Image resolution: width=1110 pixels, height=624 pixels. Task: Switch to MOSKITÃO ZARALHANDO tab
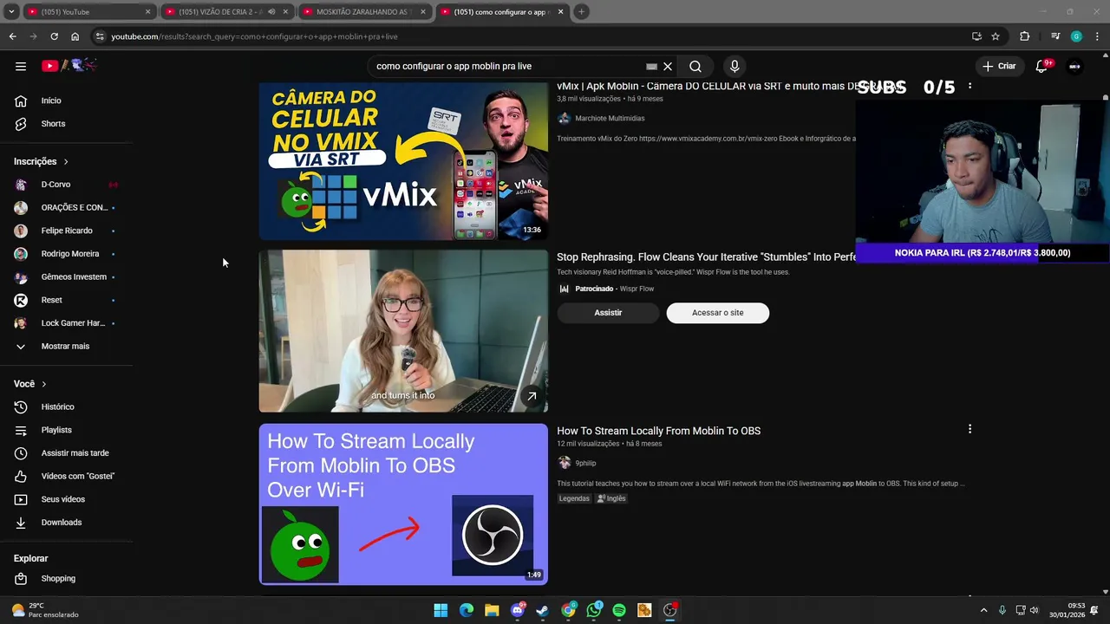point(364,12)
